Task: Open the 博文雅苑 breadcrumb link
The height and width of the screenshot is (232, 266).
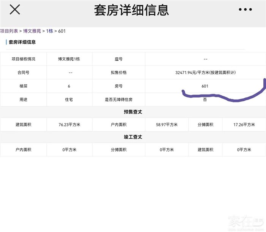Action: 32,31
